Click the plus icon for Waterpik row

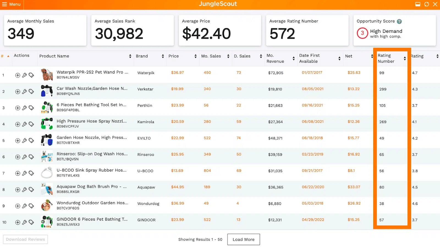[18, 75]
